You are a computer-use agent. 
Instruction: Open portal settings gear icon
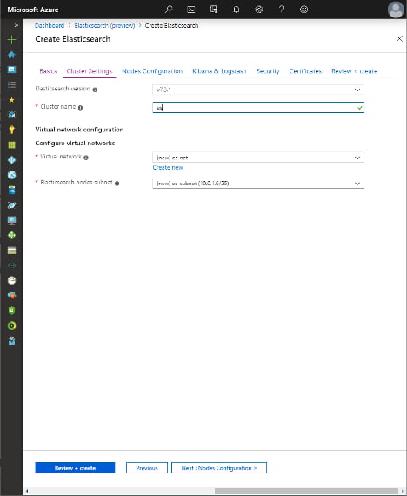[258, 10]
